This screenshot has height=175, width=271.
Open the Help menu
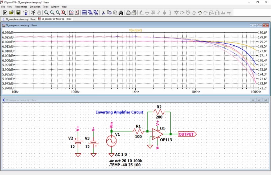64,7
